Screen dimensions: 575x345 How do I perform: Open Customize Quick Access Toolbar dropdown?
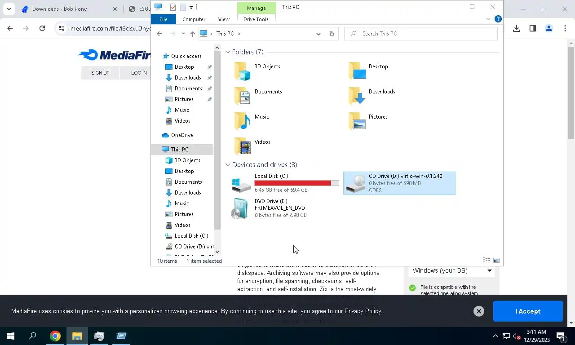[x=191, y=7]
